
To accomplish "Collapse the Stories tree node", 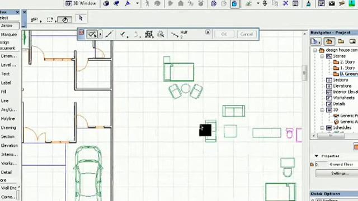I will tap(322, 56).
